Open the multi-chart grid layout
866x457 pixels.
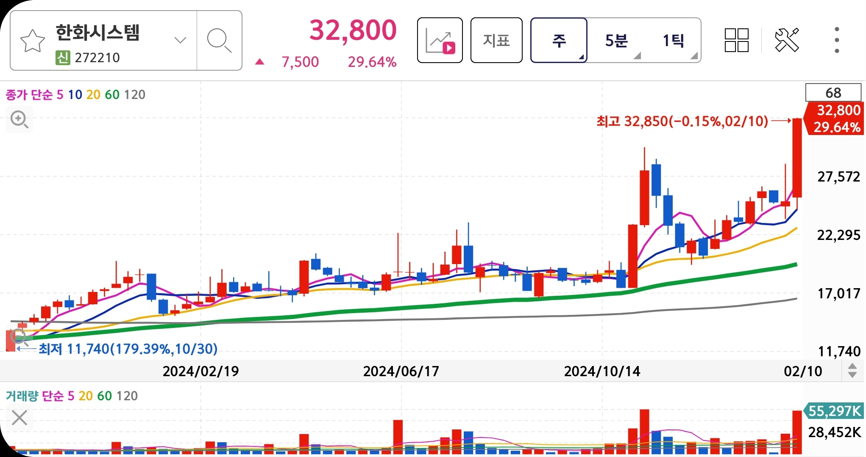[736, 41]
